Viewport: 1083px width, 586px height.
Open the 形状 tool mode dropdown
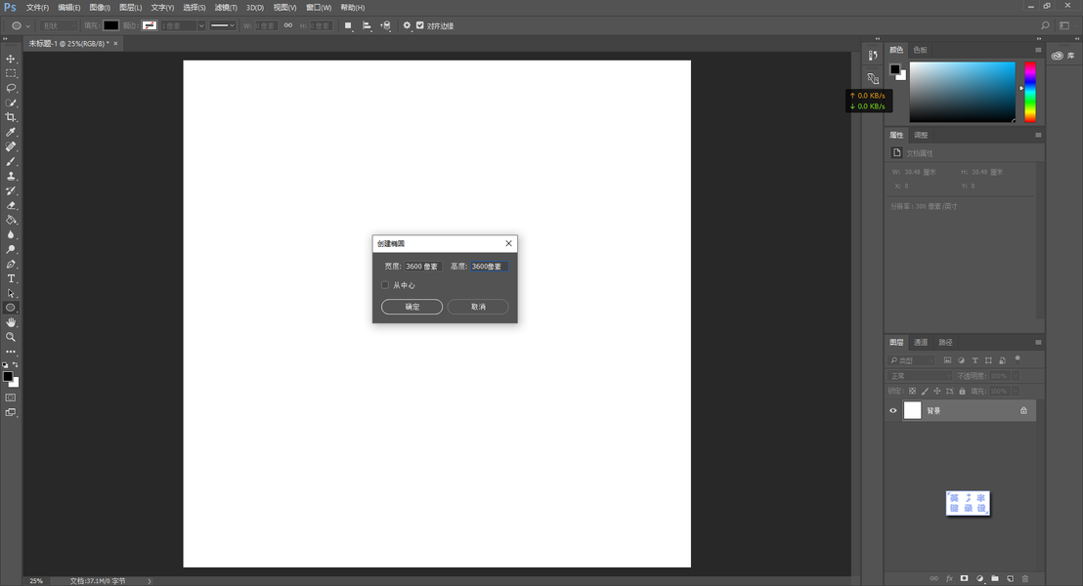click(60, 25)
